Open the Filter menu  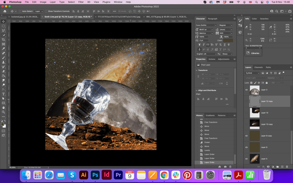81,2
